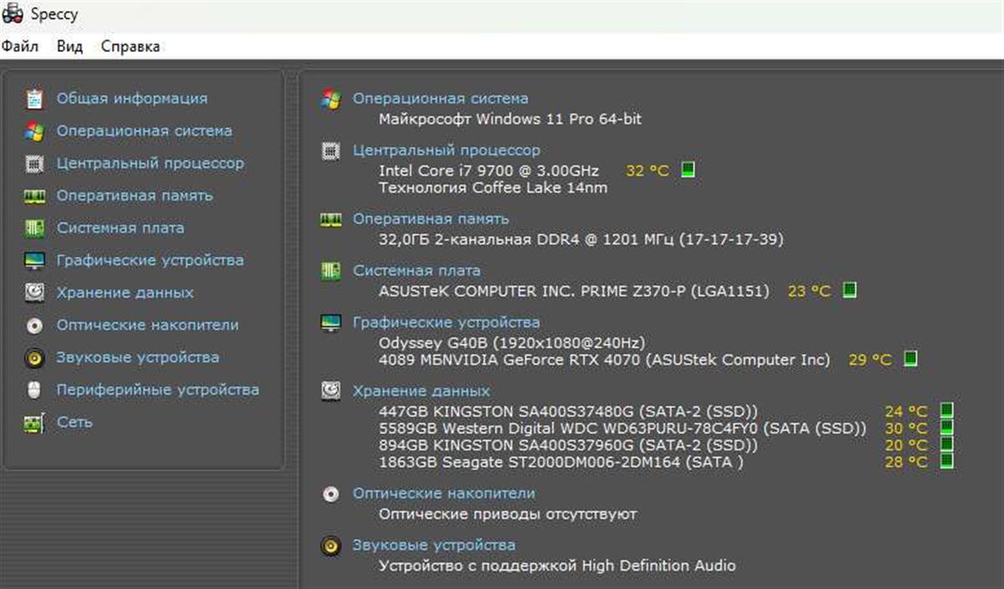
Task: Select the Системная плата icon in sidebar
Action: [34, 228]
